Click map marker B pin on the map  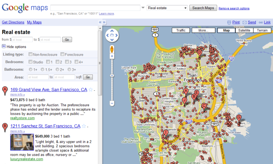pyautogui.click(x=194, y=98)
